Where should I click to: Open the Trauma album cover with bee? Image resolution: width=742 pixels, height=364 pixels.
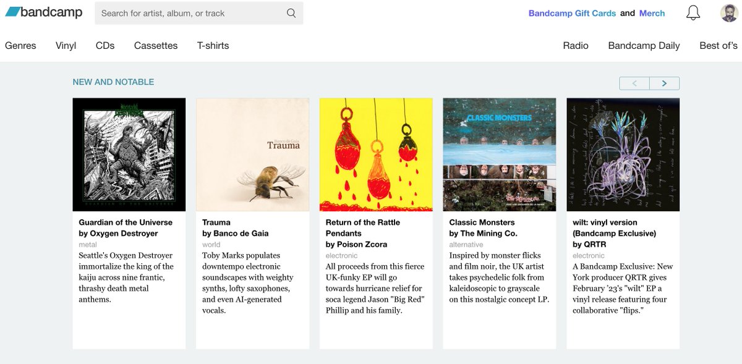(x=252, y=154)
